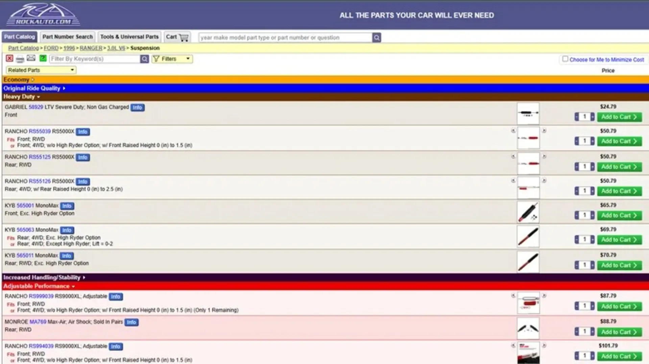The height and width of the screenshot is (364, 649).
Task: Switch to the Part Number Search tab
Action: click(x=68, y=37)
